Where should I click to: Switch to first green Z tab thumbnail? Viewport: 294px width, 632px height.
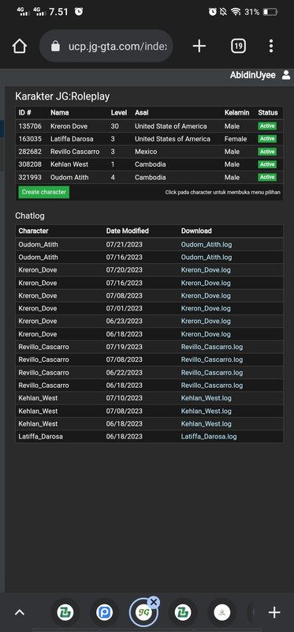(x=65, y=612)
